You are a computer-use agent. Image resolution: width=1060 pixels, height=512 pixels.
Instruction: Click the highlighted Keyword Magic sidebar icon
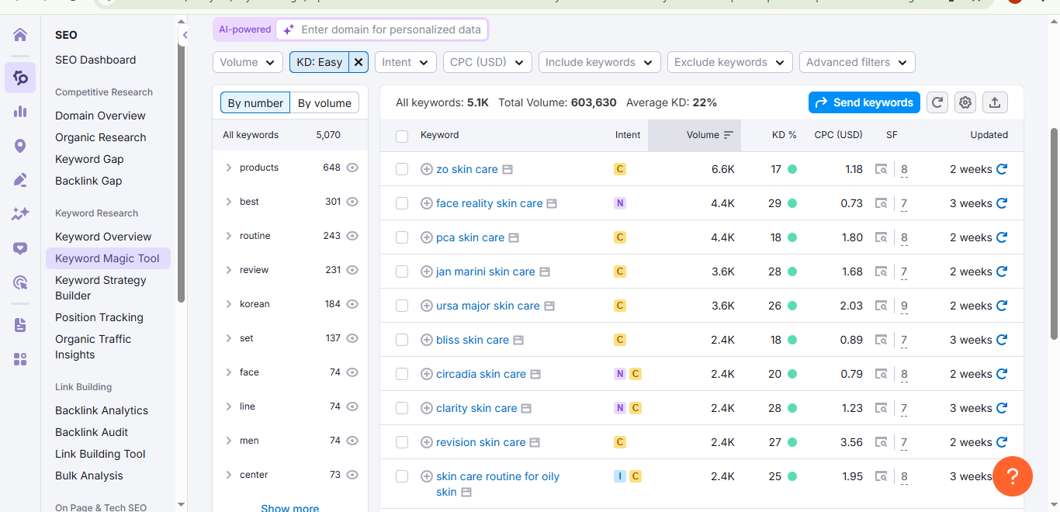pos(19,78)
